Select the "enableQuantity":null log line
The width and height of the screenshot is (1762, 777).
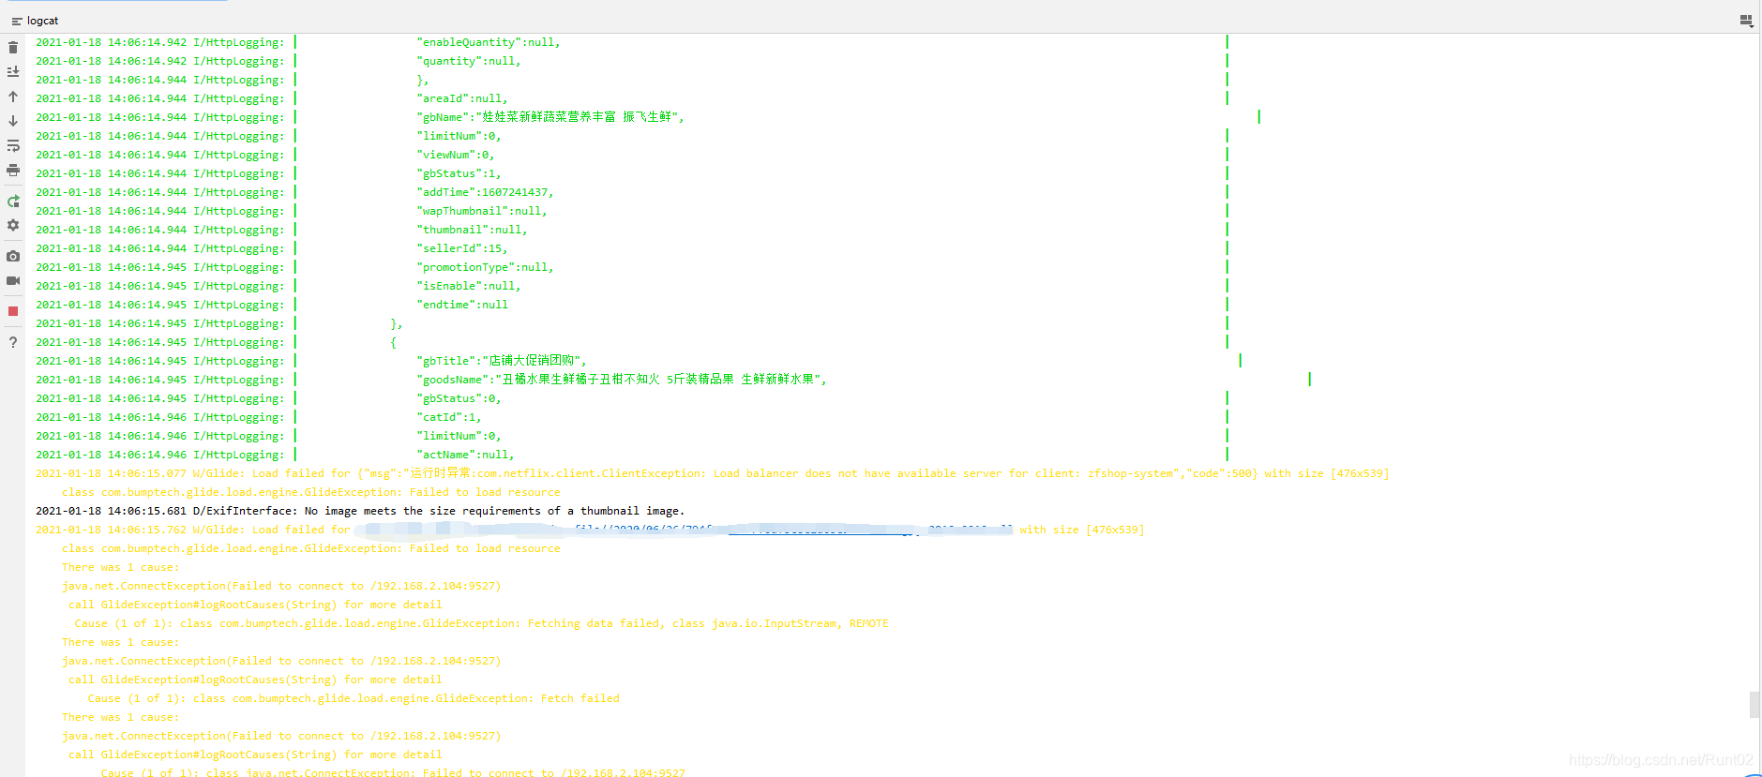[488, 42]
